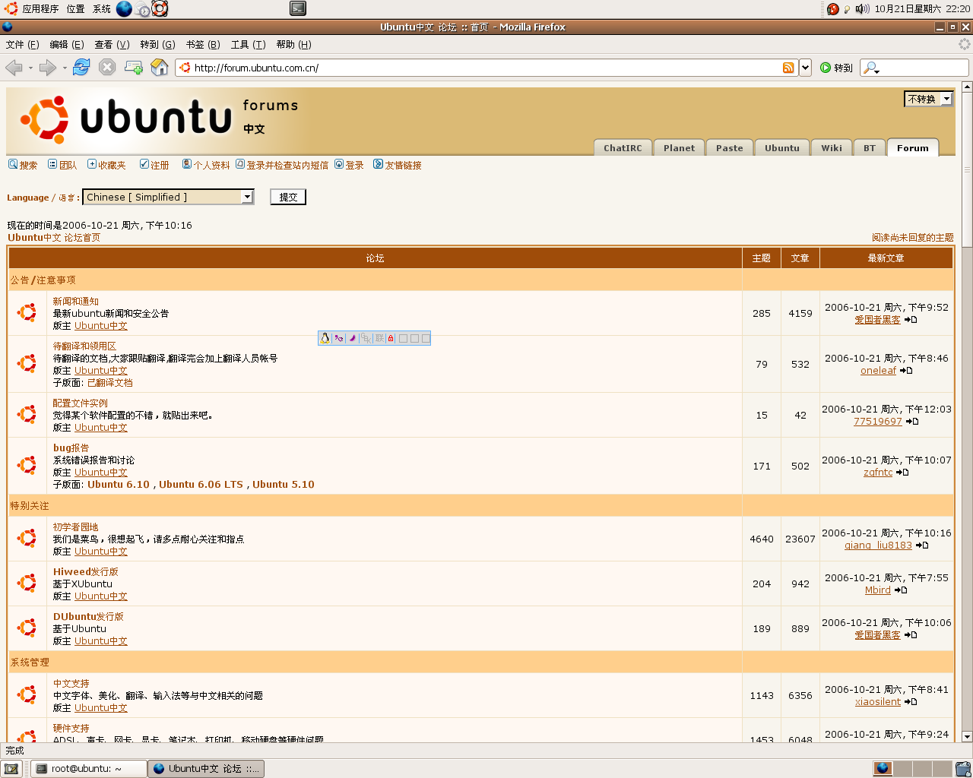Open the lifebuoy help icon in top panel
Screen dimensions: 973x778
(x=160, y=9)
